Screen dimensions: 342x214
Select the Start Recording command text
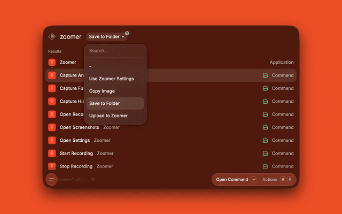76,154
